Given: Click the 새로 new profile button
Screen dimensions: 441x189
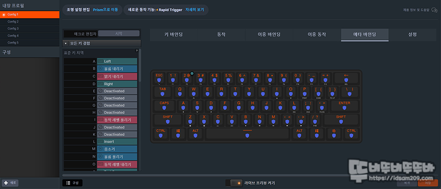Looking at the screenshot, I should coord(10,183).
